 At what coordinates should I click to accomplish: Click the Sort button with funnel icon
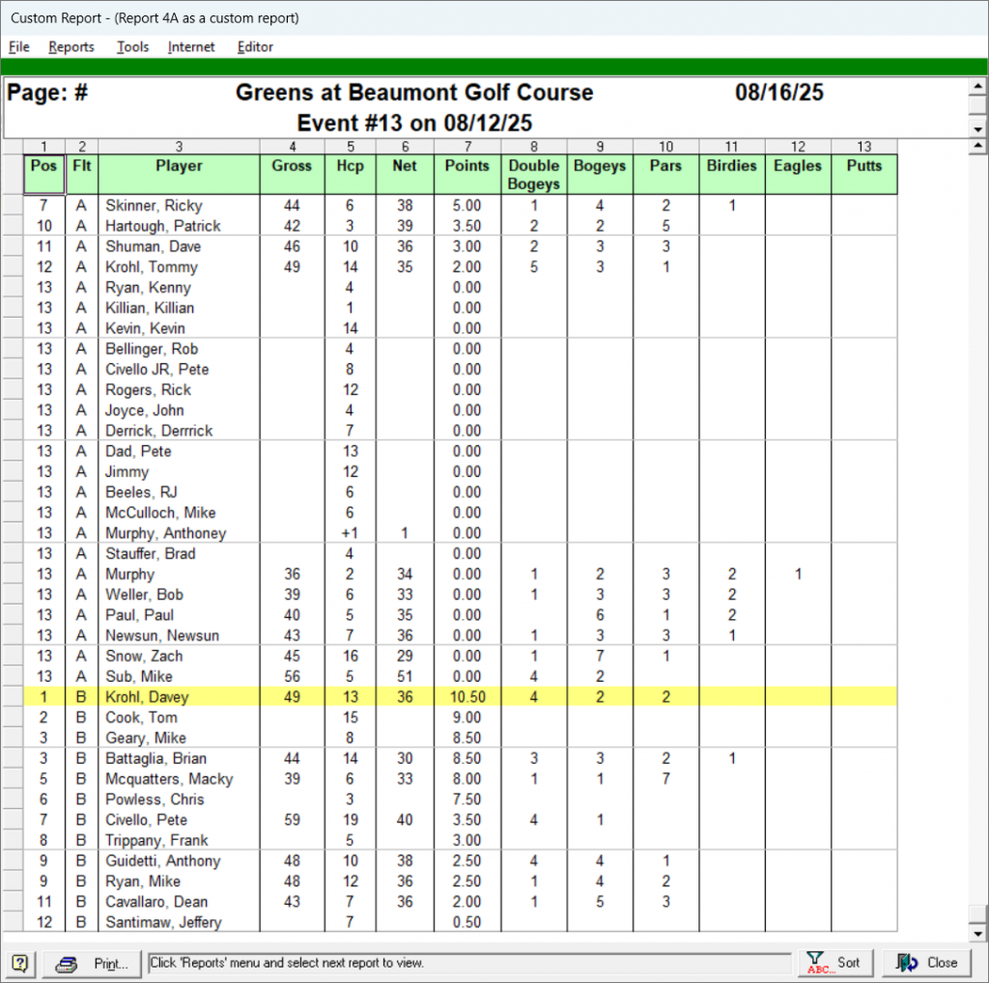(x=835, y=963)
